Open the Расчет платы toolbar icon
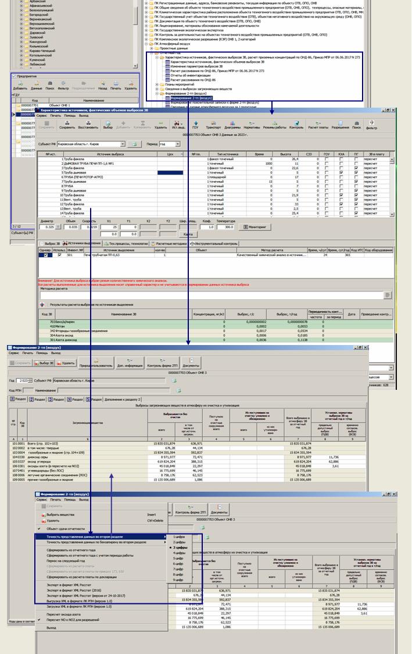 point(318,125)
